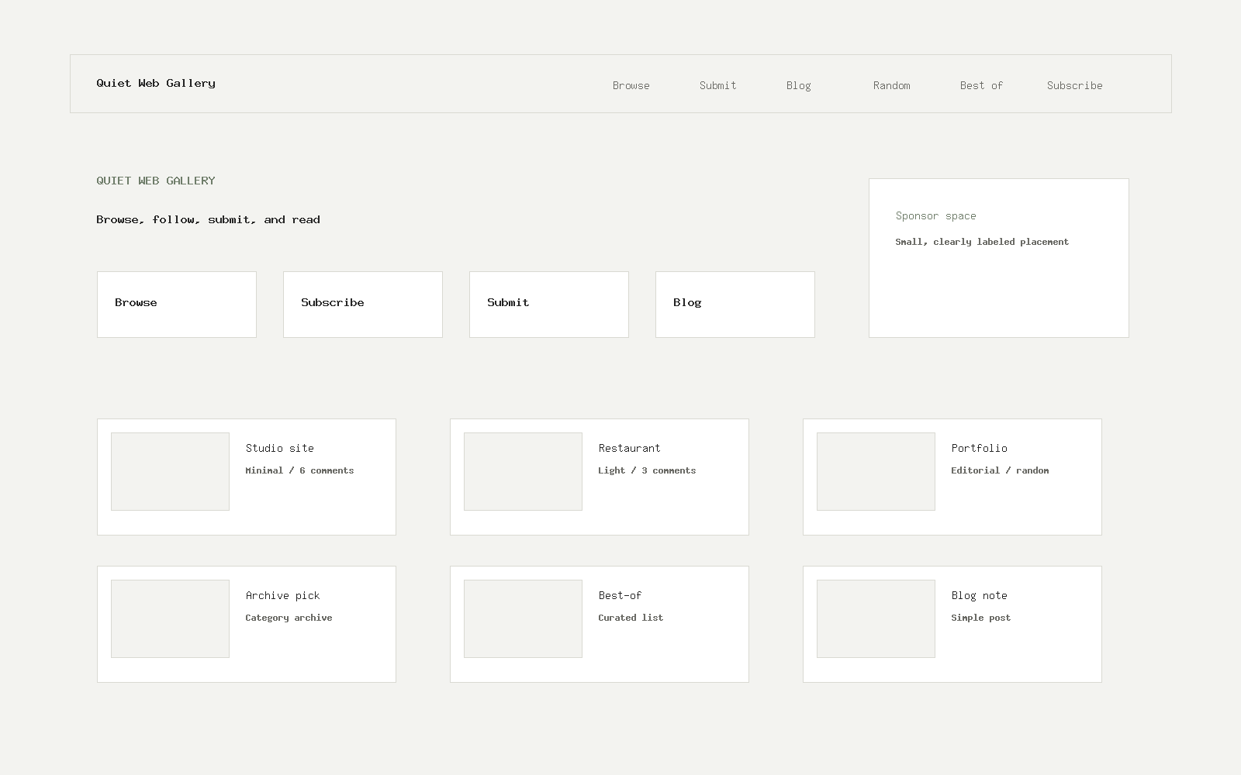This screenshot has height=775, width=1241.
Task: Open the Studio site thumbnail image
Action: tap(170, 471)
